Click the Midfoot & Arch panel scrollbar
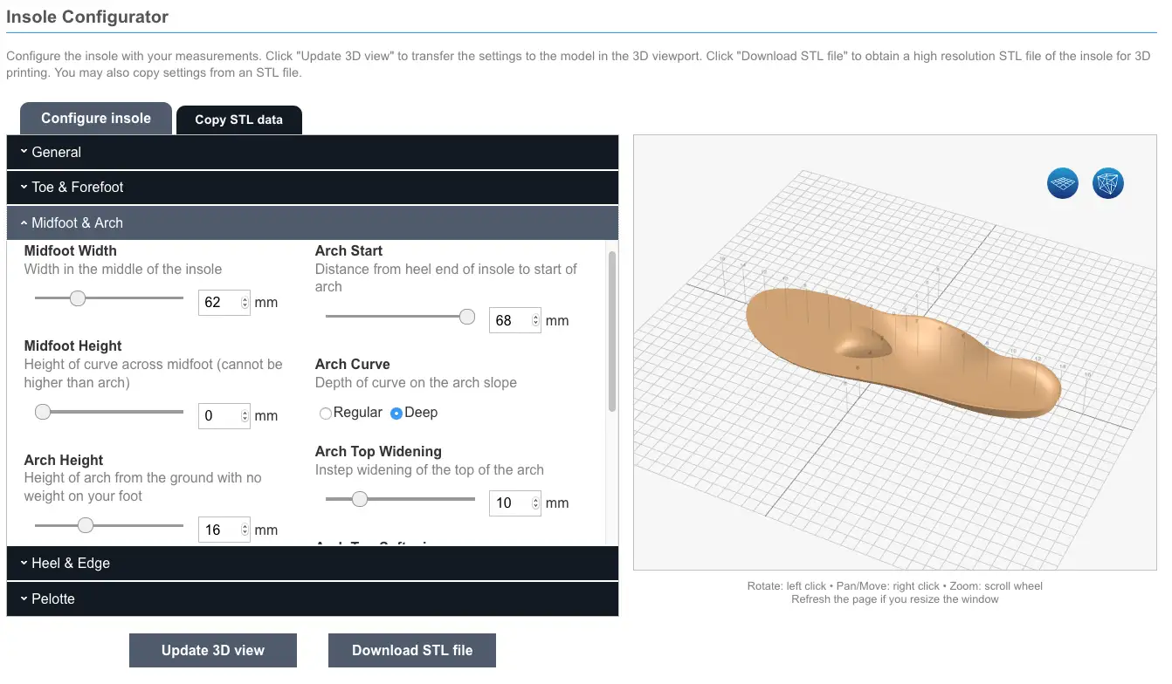The height and width of the screenshot is (684, 1172). 612,332
